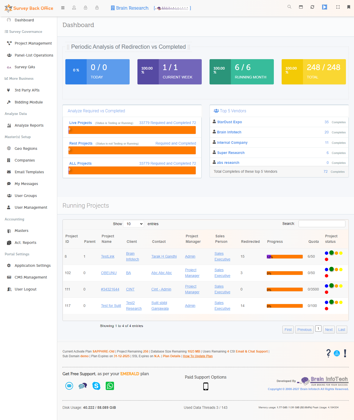Open the OBEUNU project link
This screenshot has width=354, height=420.
click(109, 273)
